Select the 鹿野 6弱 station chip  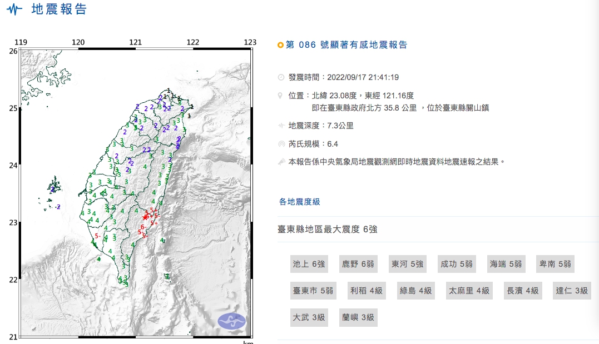pyautogui.click(x=358, y=264)
